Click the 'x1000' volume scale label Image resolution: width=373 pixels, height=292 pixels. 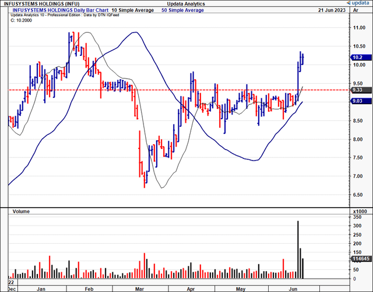tap(360, 211)
